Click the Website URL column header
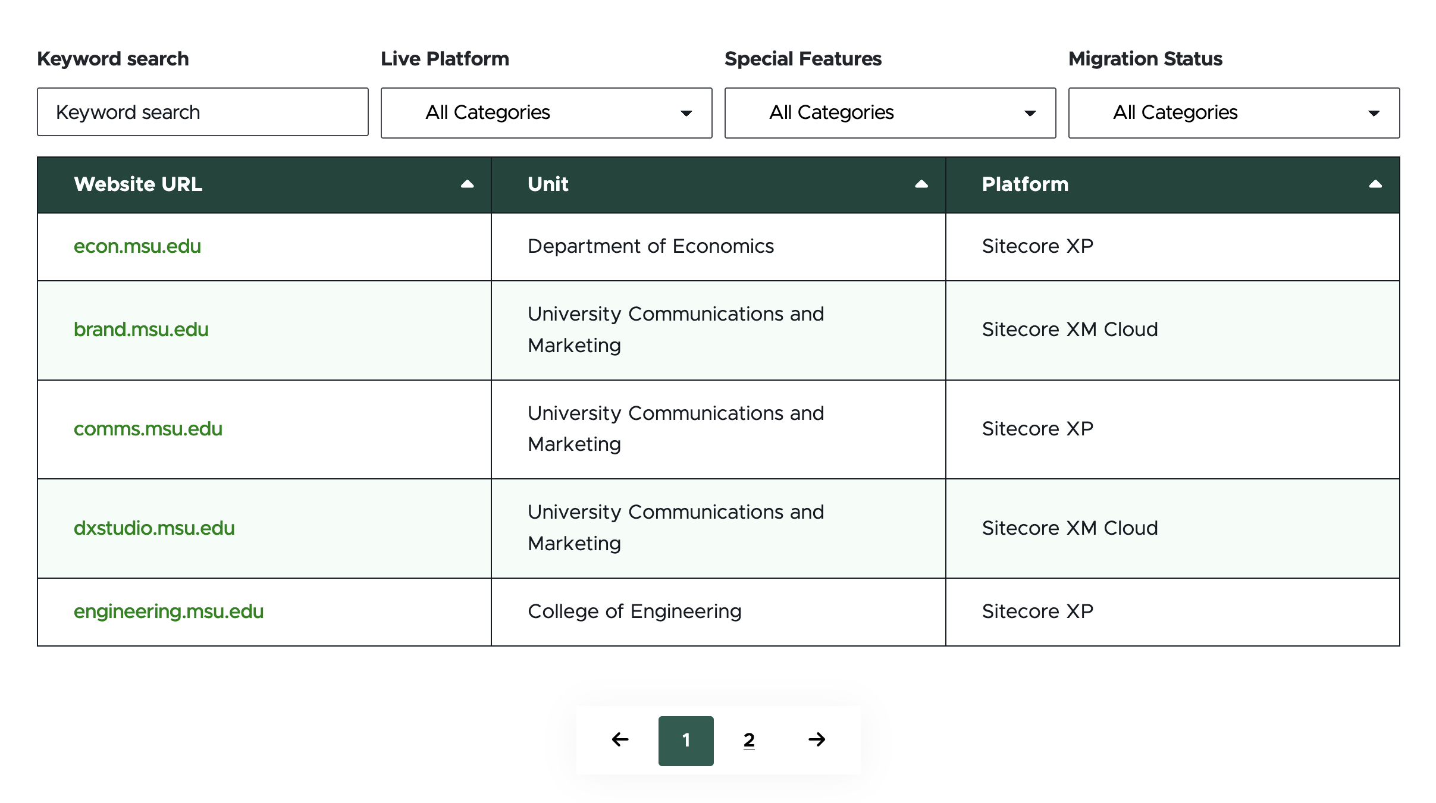 (264, 185)
